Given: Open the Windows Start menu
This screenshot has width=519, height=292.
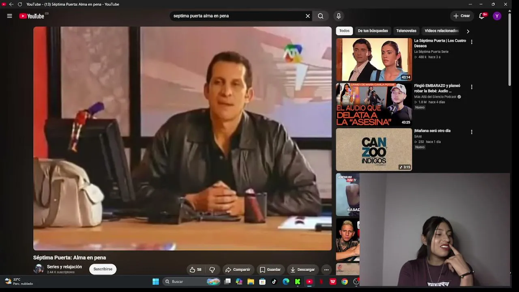Looking at the screenshot, I should click(156, 281).
